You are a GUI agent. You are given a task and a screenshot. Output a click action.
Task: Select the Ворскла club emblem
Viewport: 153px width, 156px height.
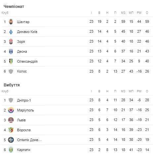pos(11,130)
